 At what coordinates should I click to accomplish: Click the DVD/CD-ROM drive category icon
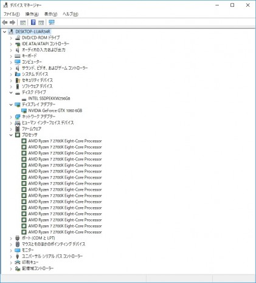pos(18,38)
